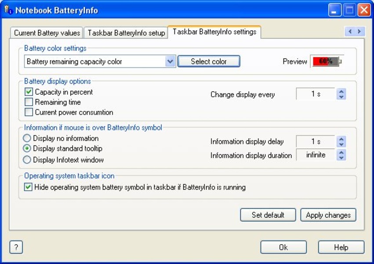Switch to Current Battery values tab
374x264 pixels.
[47, 33]
